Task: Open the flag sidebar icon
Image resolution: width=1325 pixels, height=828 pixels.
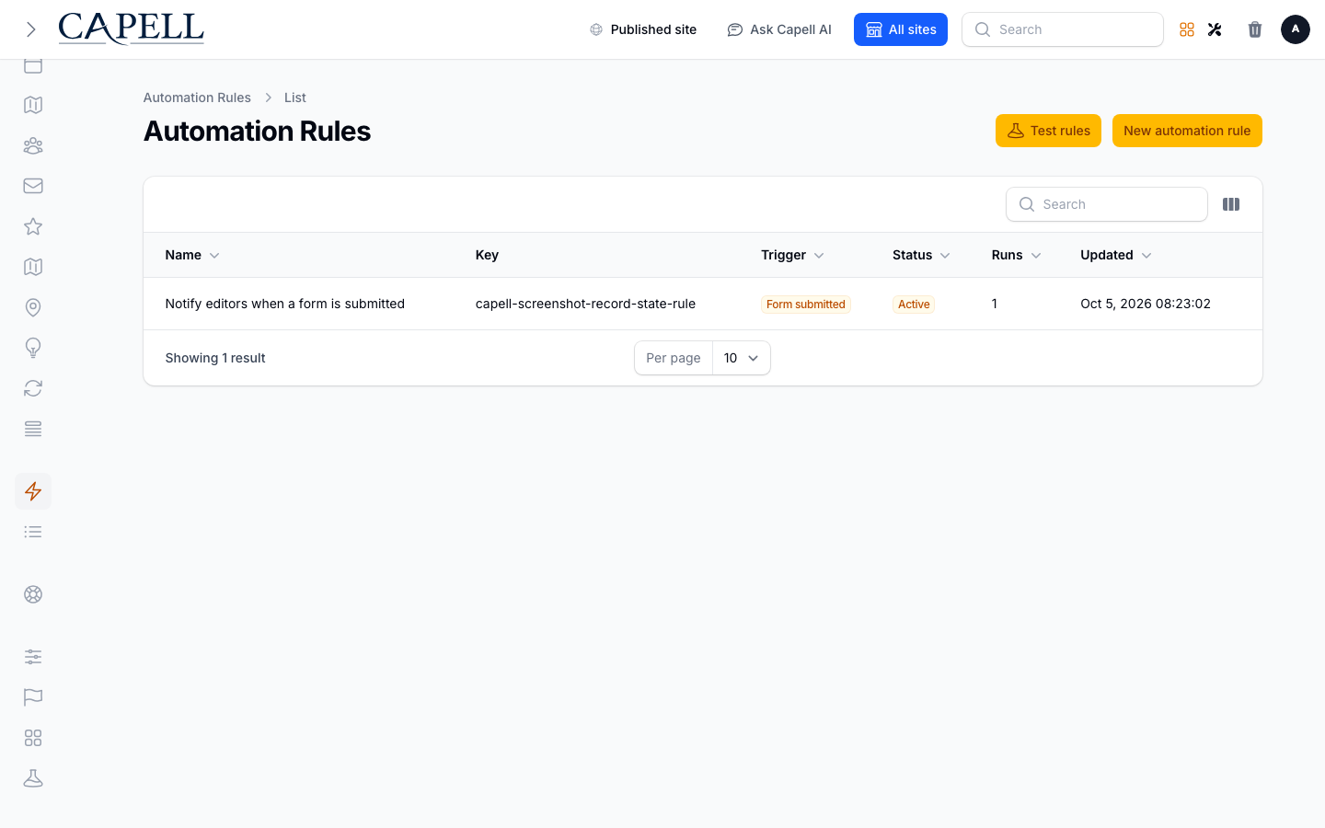Action: (x=33, y=697)
